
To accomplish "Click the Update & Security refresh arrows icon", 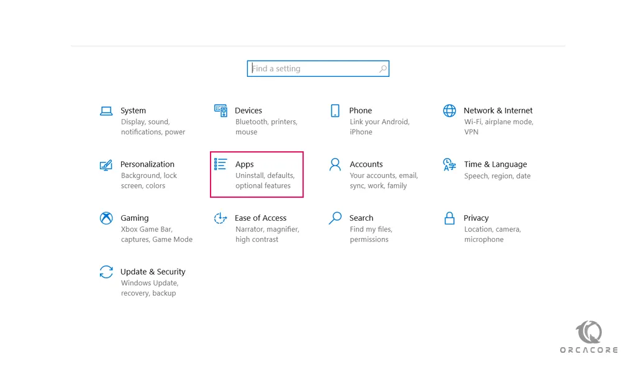I will coord(106,272).
